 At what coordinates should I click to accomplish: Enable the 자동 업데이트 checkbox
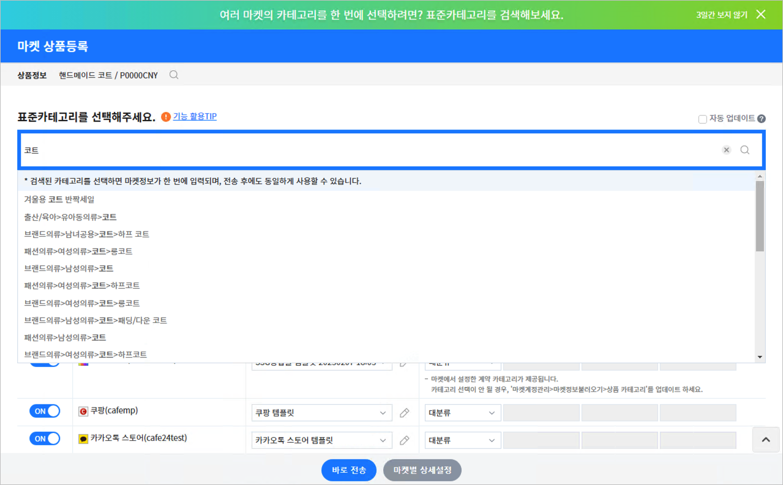point(702,119)
